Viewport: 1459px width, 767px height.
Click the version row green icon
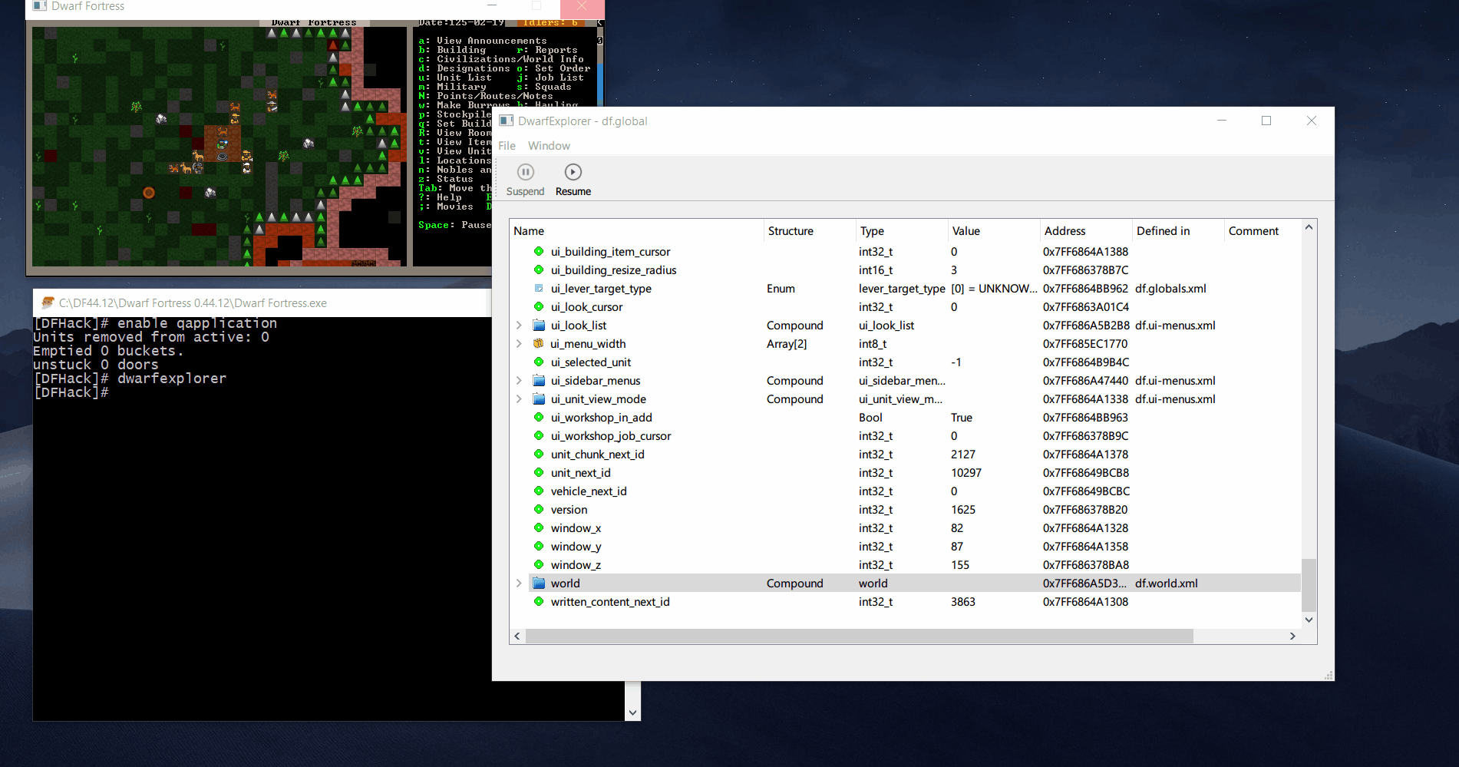click(539, 509)
